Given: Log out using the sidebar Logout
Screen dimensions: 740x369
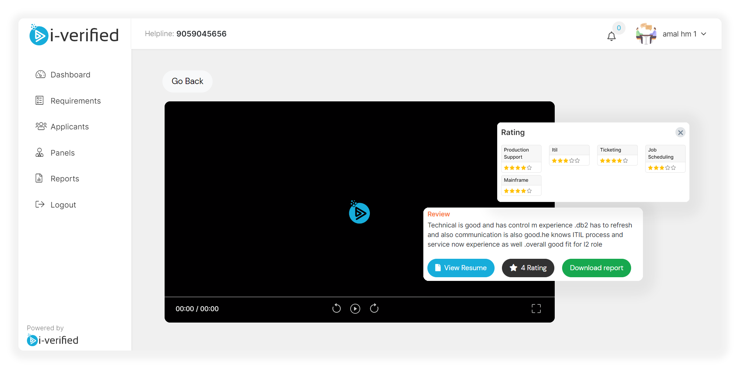Looking at the screenshot, I should coord(63,205).
